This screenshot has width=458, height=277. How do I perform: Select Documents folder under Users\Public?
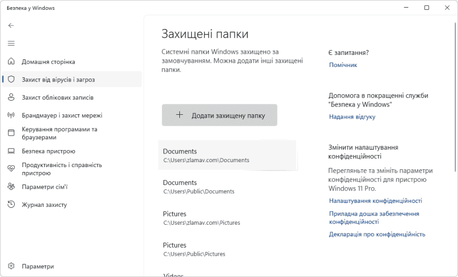click(198, 187)
